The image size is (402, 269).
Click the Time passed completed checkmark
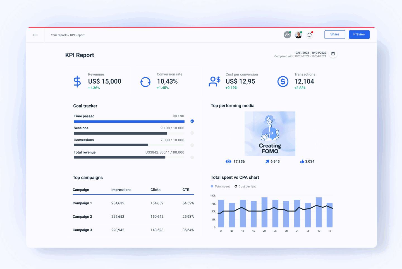192,121
